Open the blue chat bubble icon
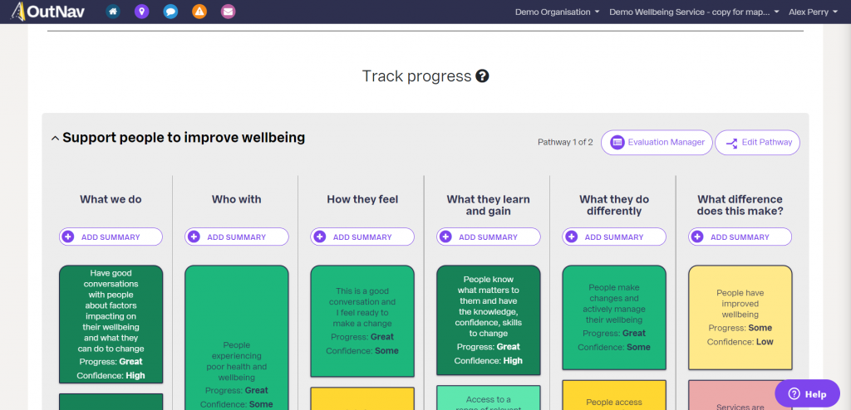Viewport: 851px width, 410px height. (x=170, y=12)
